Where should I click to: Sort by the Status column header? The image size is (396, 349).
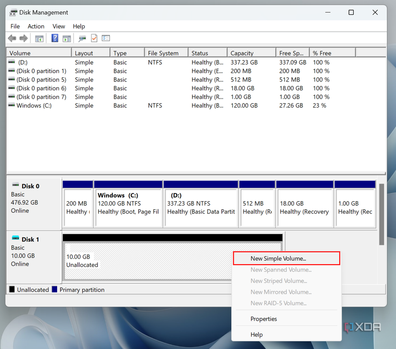(x=207, y=53)
